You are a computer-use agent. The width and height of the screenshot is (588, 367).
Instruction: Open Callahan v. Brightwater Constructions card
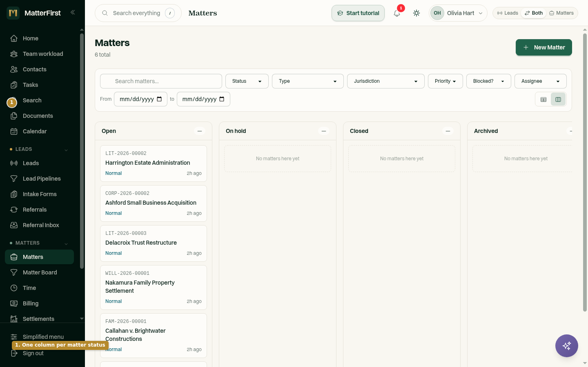[154, 336]
